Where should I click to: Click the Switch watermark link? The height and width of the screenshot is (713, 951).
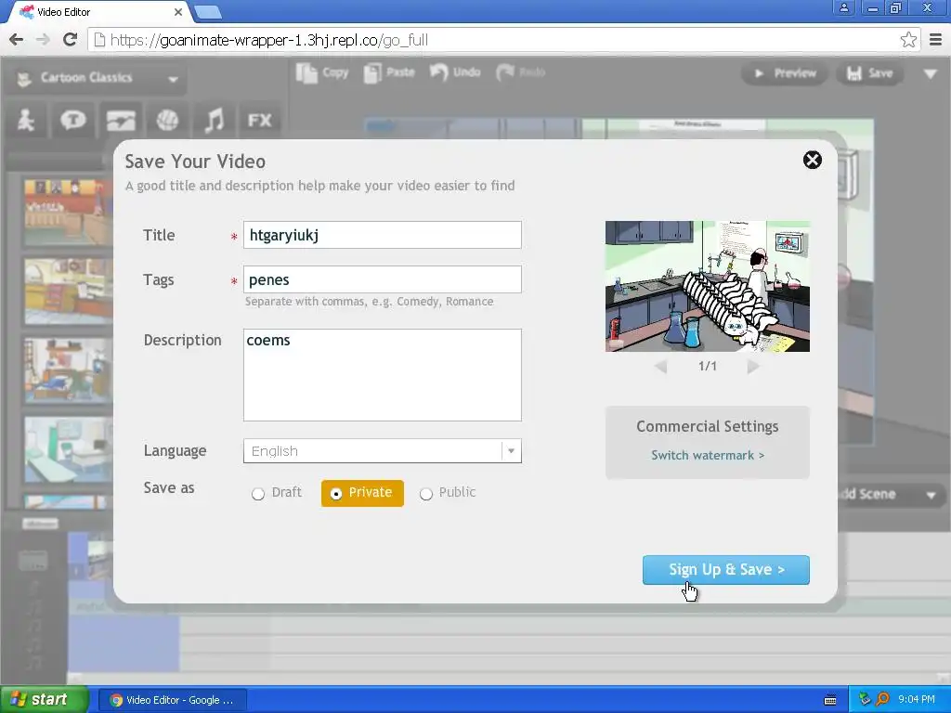(707, 455)
